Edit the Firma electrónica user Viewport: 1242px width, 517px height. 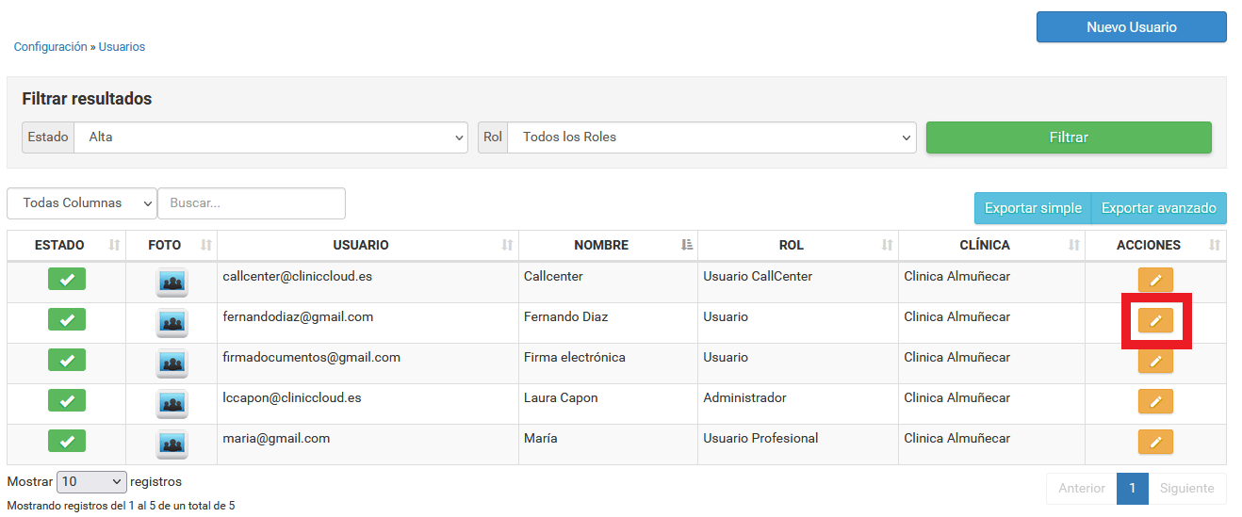1155,361
